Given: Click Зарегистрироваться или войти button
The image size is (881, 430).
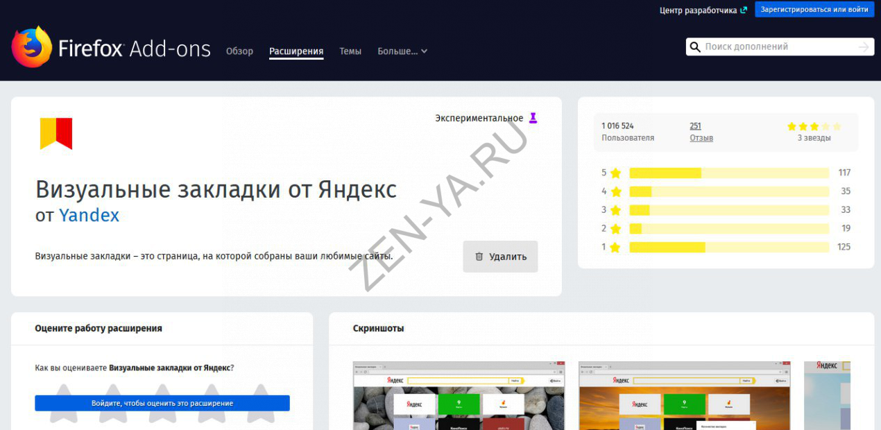Looking at the screenshot, I should [814, 10].
